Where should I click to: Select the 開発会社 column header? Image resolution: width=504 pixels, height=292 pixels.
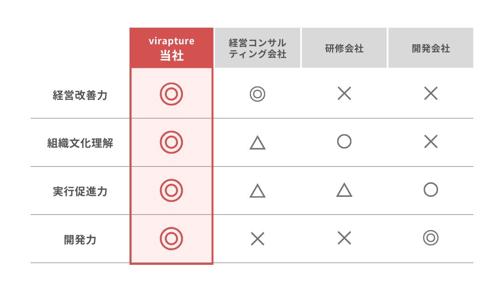tap(431, 49)
